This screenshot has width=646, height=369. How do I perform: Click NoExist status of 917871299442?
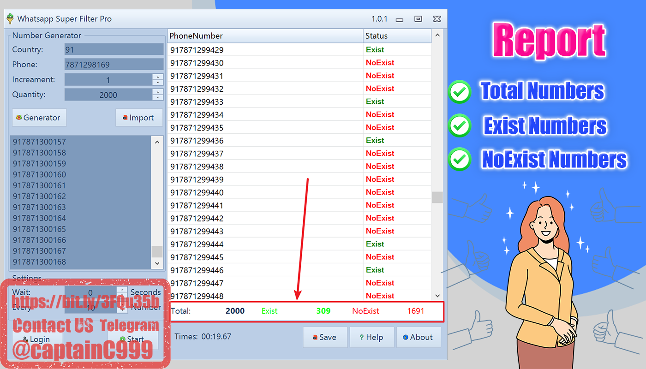tap(380, 218)
